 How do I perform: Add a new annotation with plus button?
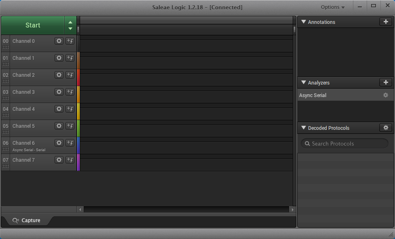386,22
